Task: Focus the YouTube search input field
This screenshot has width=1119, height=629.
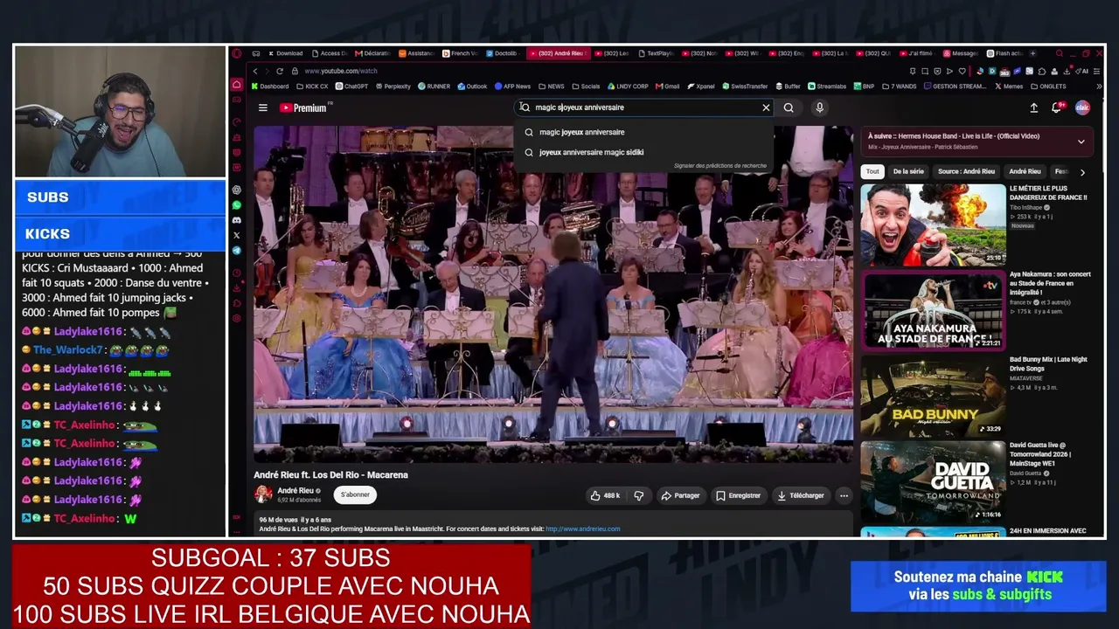Action: coord(643,107)
